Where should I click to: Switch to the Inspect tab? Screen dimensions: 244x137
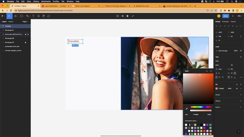click(x=233, y=22)
